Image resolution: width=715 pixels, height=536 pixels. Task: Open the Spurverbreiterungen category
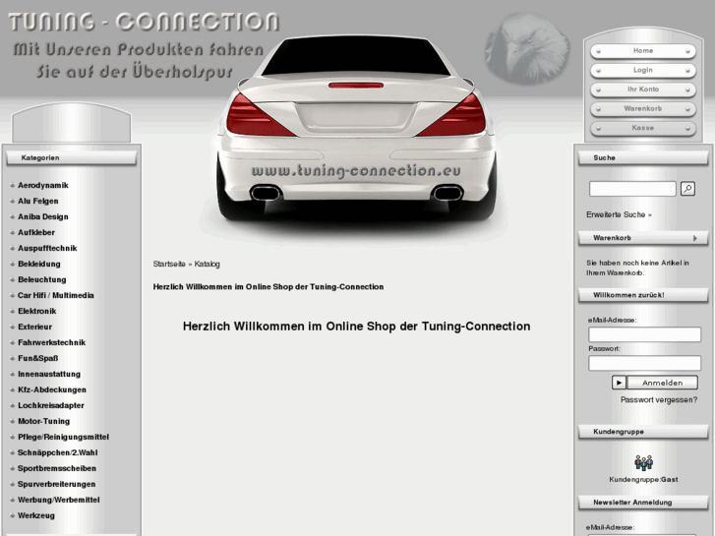(56, 485)
